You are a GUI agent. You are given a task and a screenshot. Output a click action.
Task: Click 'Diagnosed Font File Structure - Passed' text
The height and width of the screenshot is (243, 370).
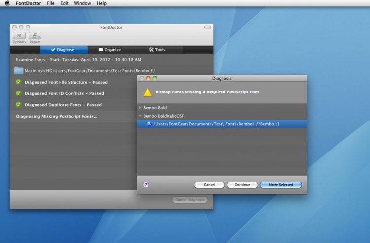point(66,82)
